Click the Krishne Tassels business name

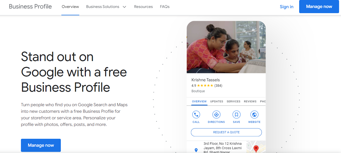[206, 80]
